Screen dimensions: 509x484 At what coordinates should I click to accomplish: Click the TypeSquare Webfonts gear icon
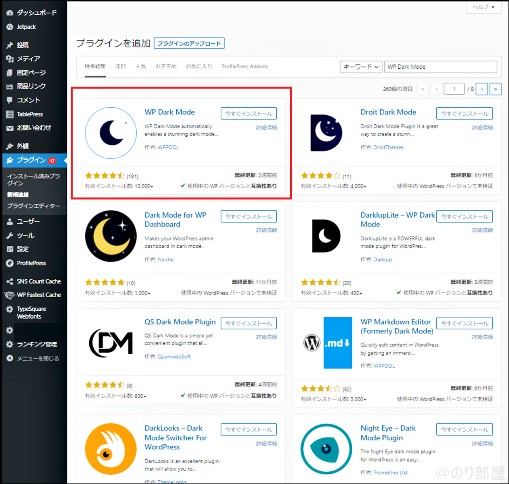10,309
